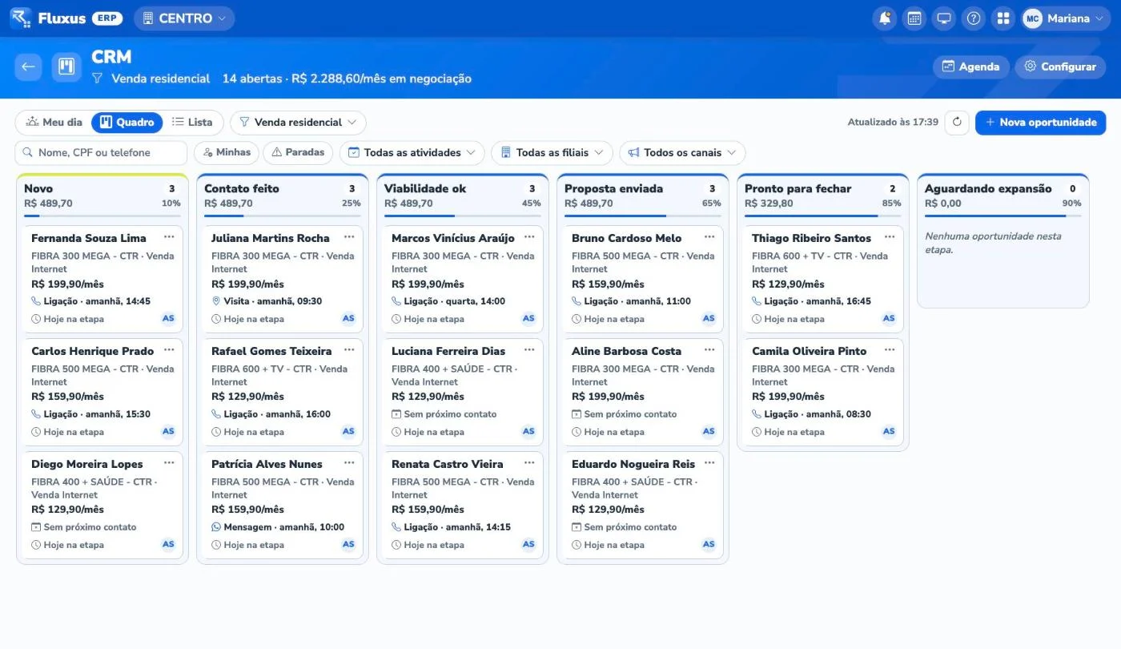Screen dimensions: 1121x649
Task: Switch to the Lista view
Action: click(x=192, y=123)
